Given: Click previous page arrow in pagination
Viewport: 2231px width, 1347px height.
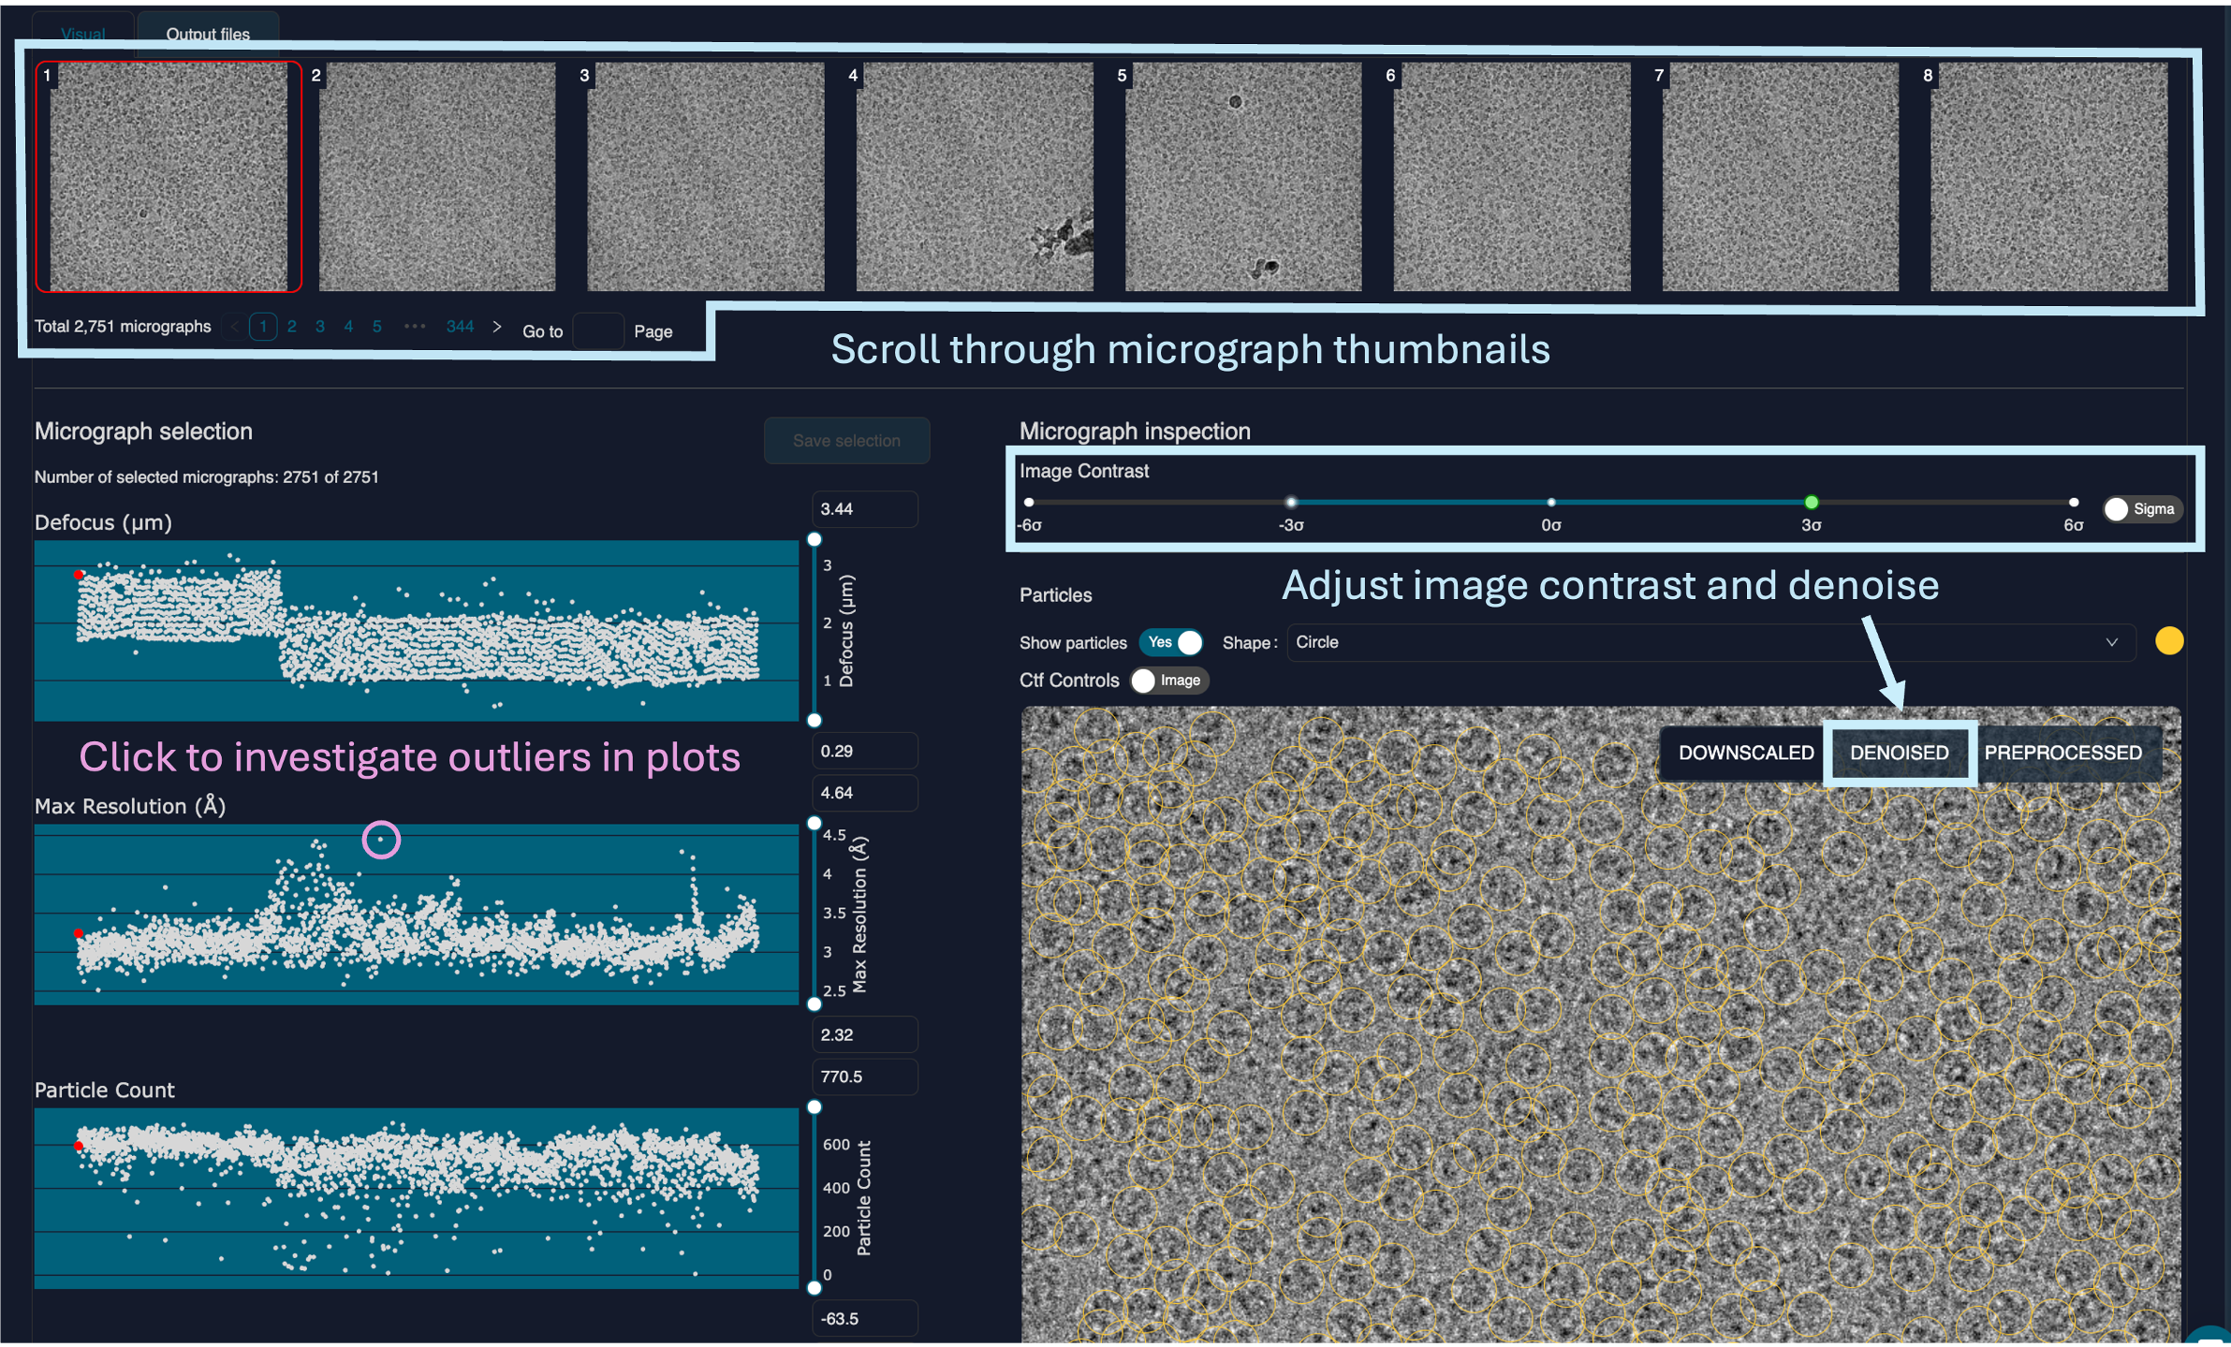Looking at the screenshot, I should coord(234,327).
